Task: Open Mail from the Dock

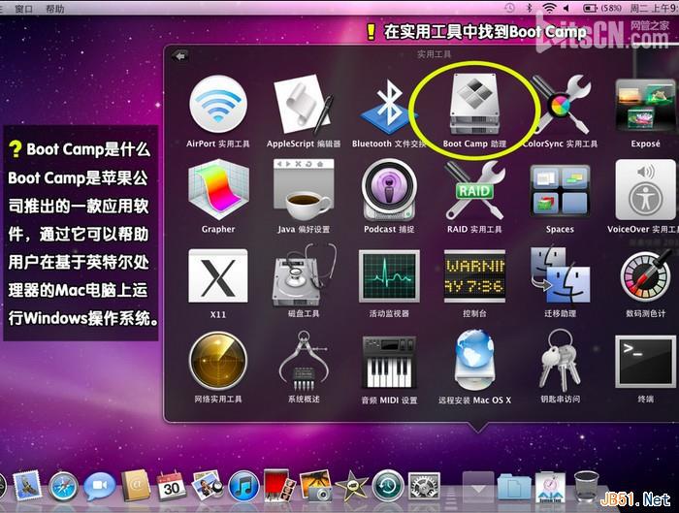Action: pyautogui.click(x=28, y=486)
